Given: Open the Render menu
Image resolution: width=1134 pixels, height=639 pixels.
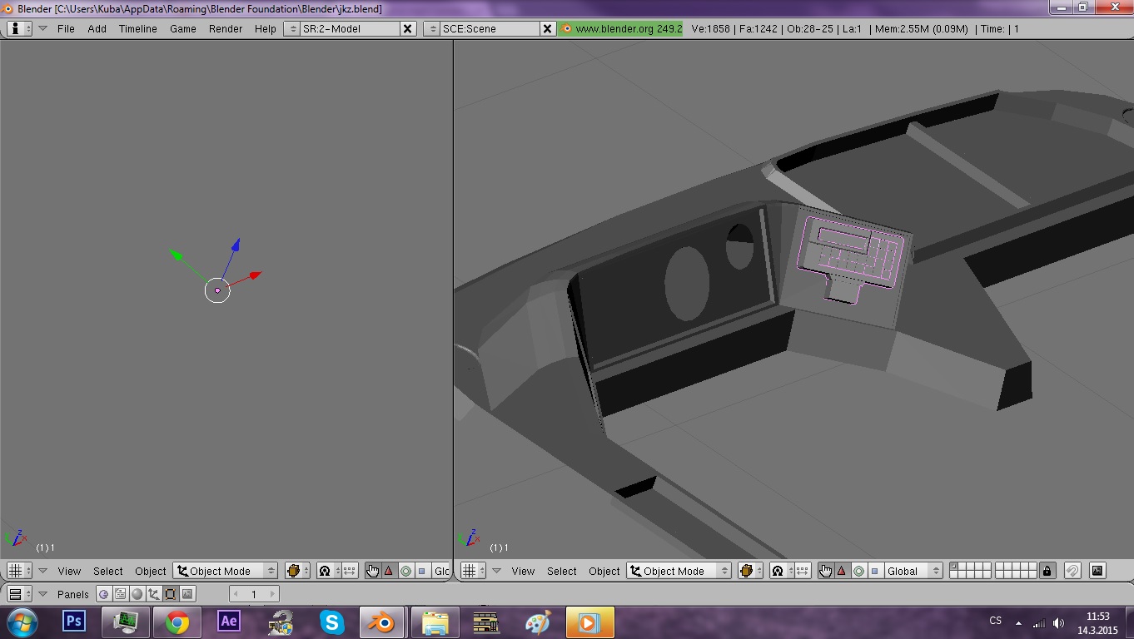Looking at the screenshot, I should point(226,28).
